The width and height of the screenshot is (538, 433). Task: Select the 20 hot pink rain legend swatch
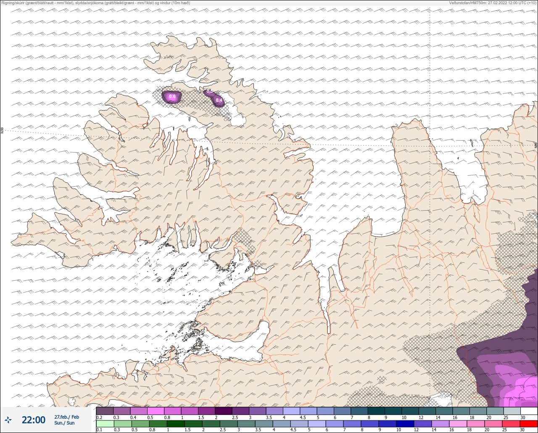[x=493, y=423]
